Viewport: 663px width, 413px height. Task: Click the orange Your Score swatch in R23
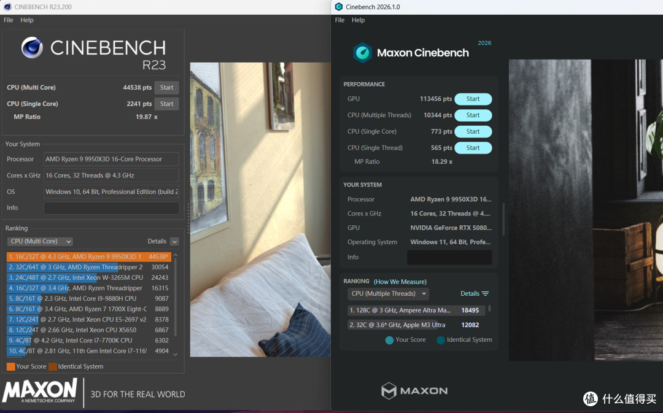coord(10,366)
